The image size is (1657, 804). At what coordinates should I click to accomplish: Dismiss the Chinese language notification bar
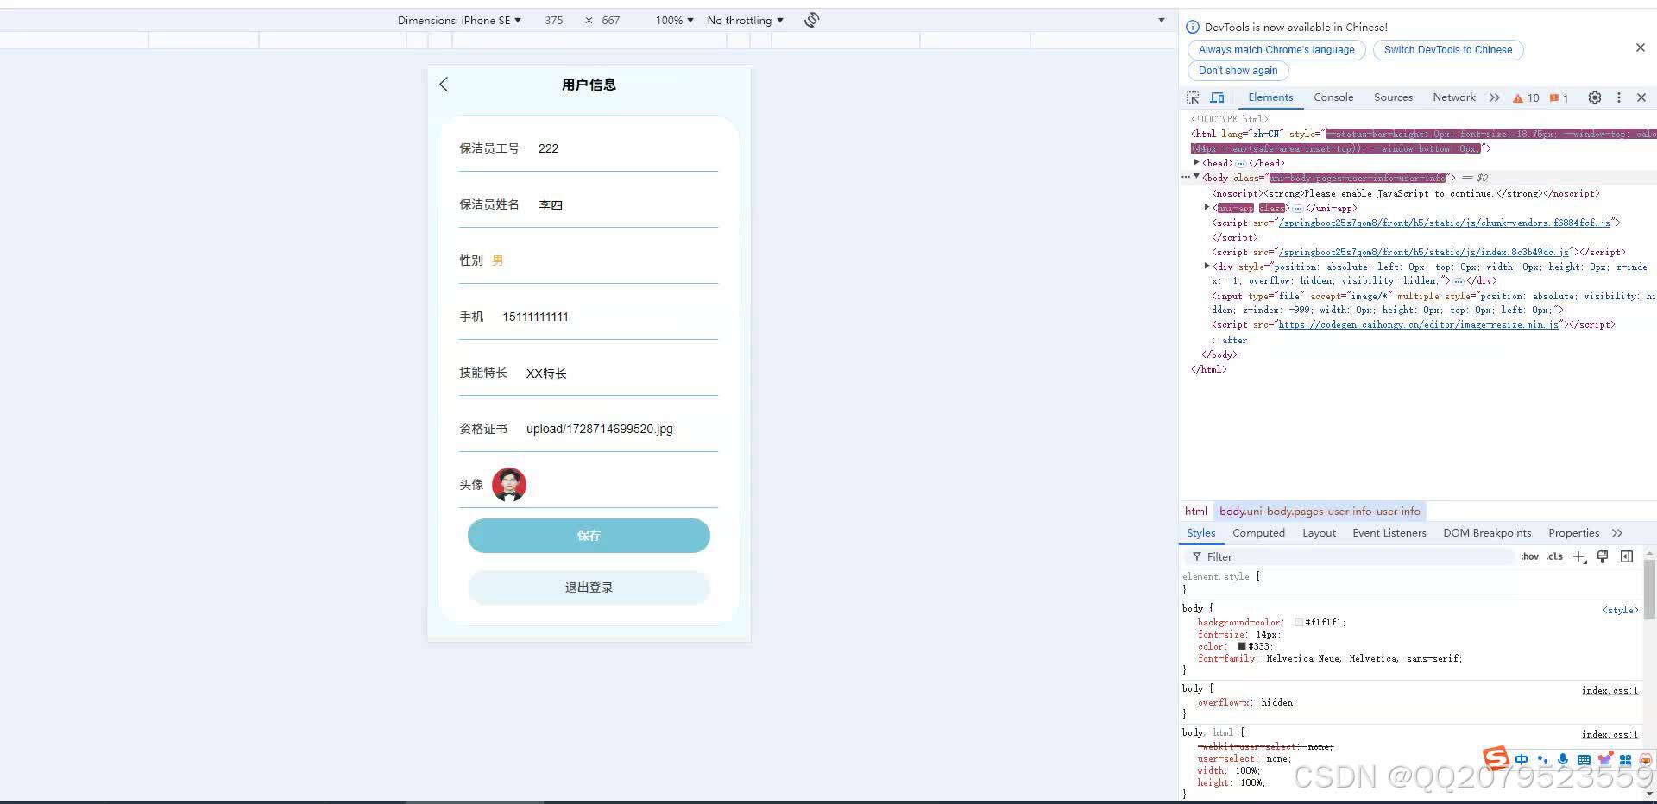coord(1641,47)
